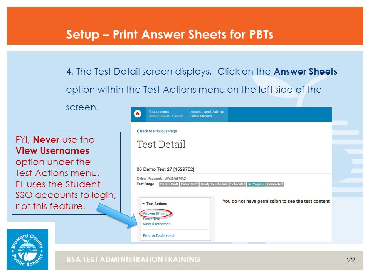Click the View Usernames link
The height and width of the screenshot is (277, 370).
156,224
